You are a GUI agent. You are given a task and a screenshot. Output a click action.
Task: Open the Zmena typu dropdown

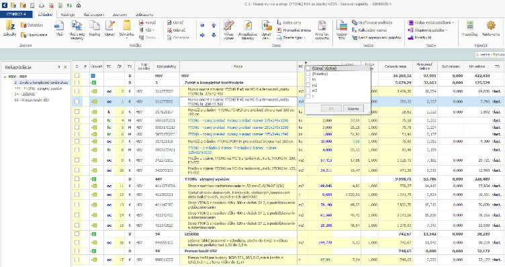tap(305, 38)
